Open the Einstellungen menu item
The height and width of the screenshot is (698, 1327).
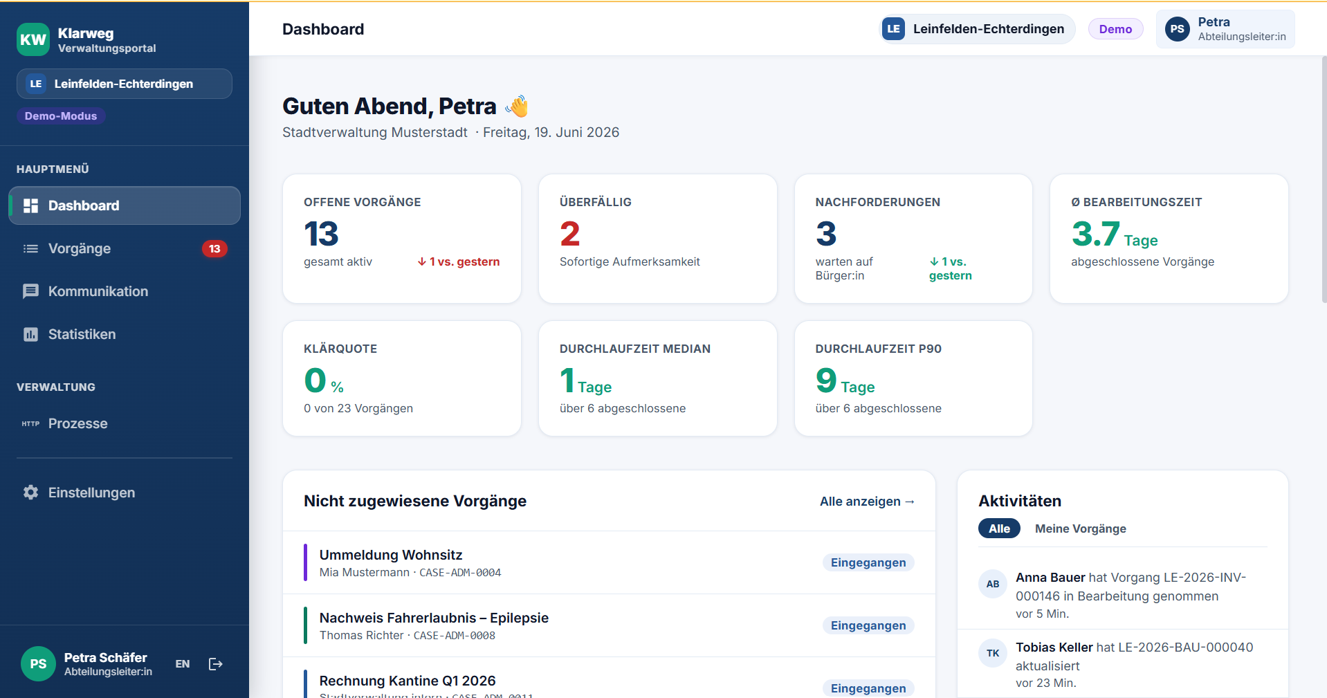125,493
